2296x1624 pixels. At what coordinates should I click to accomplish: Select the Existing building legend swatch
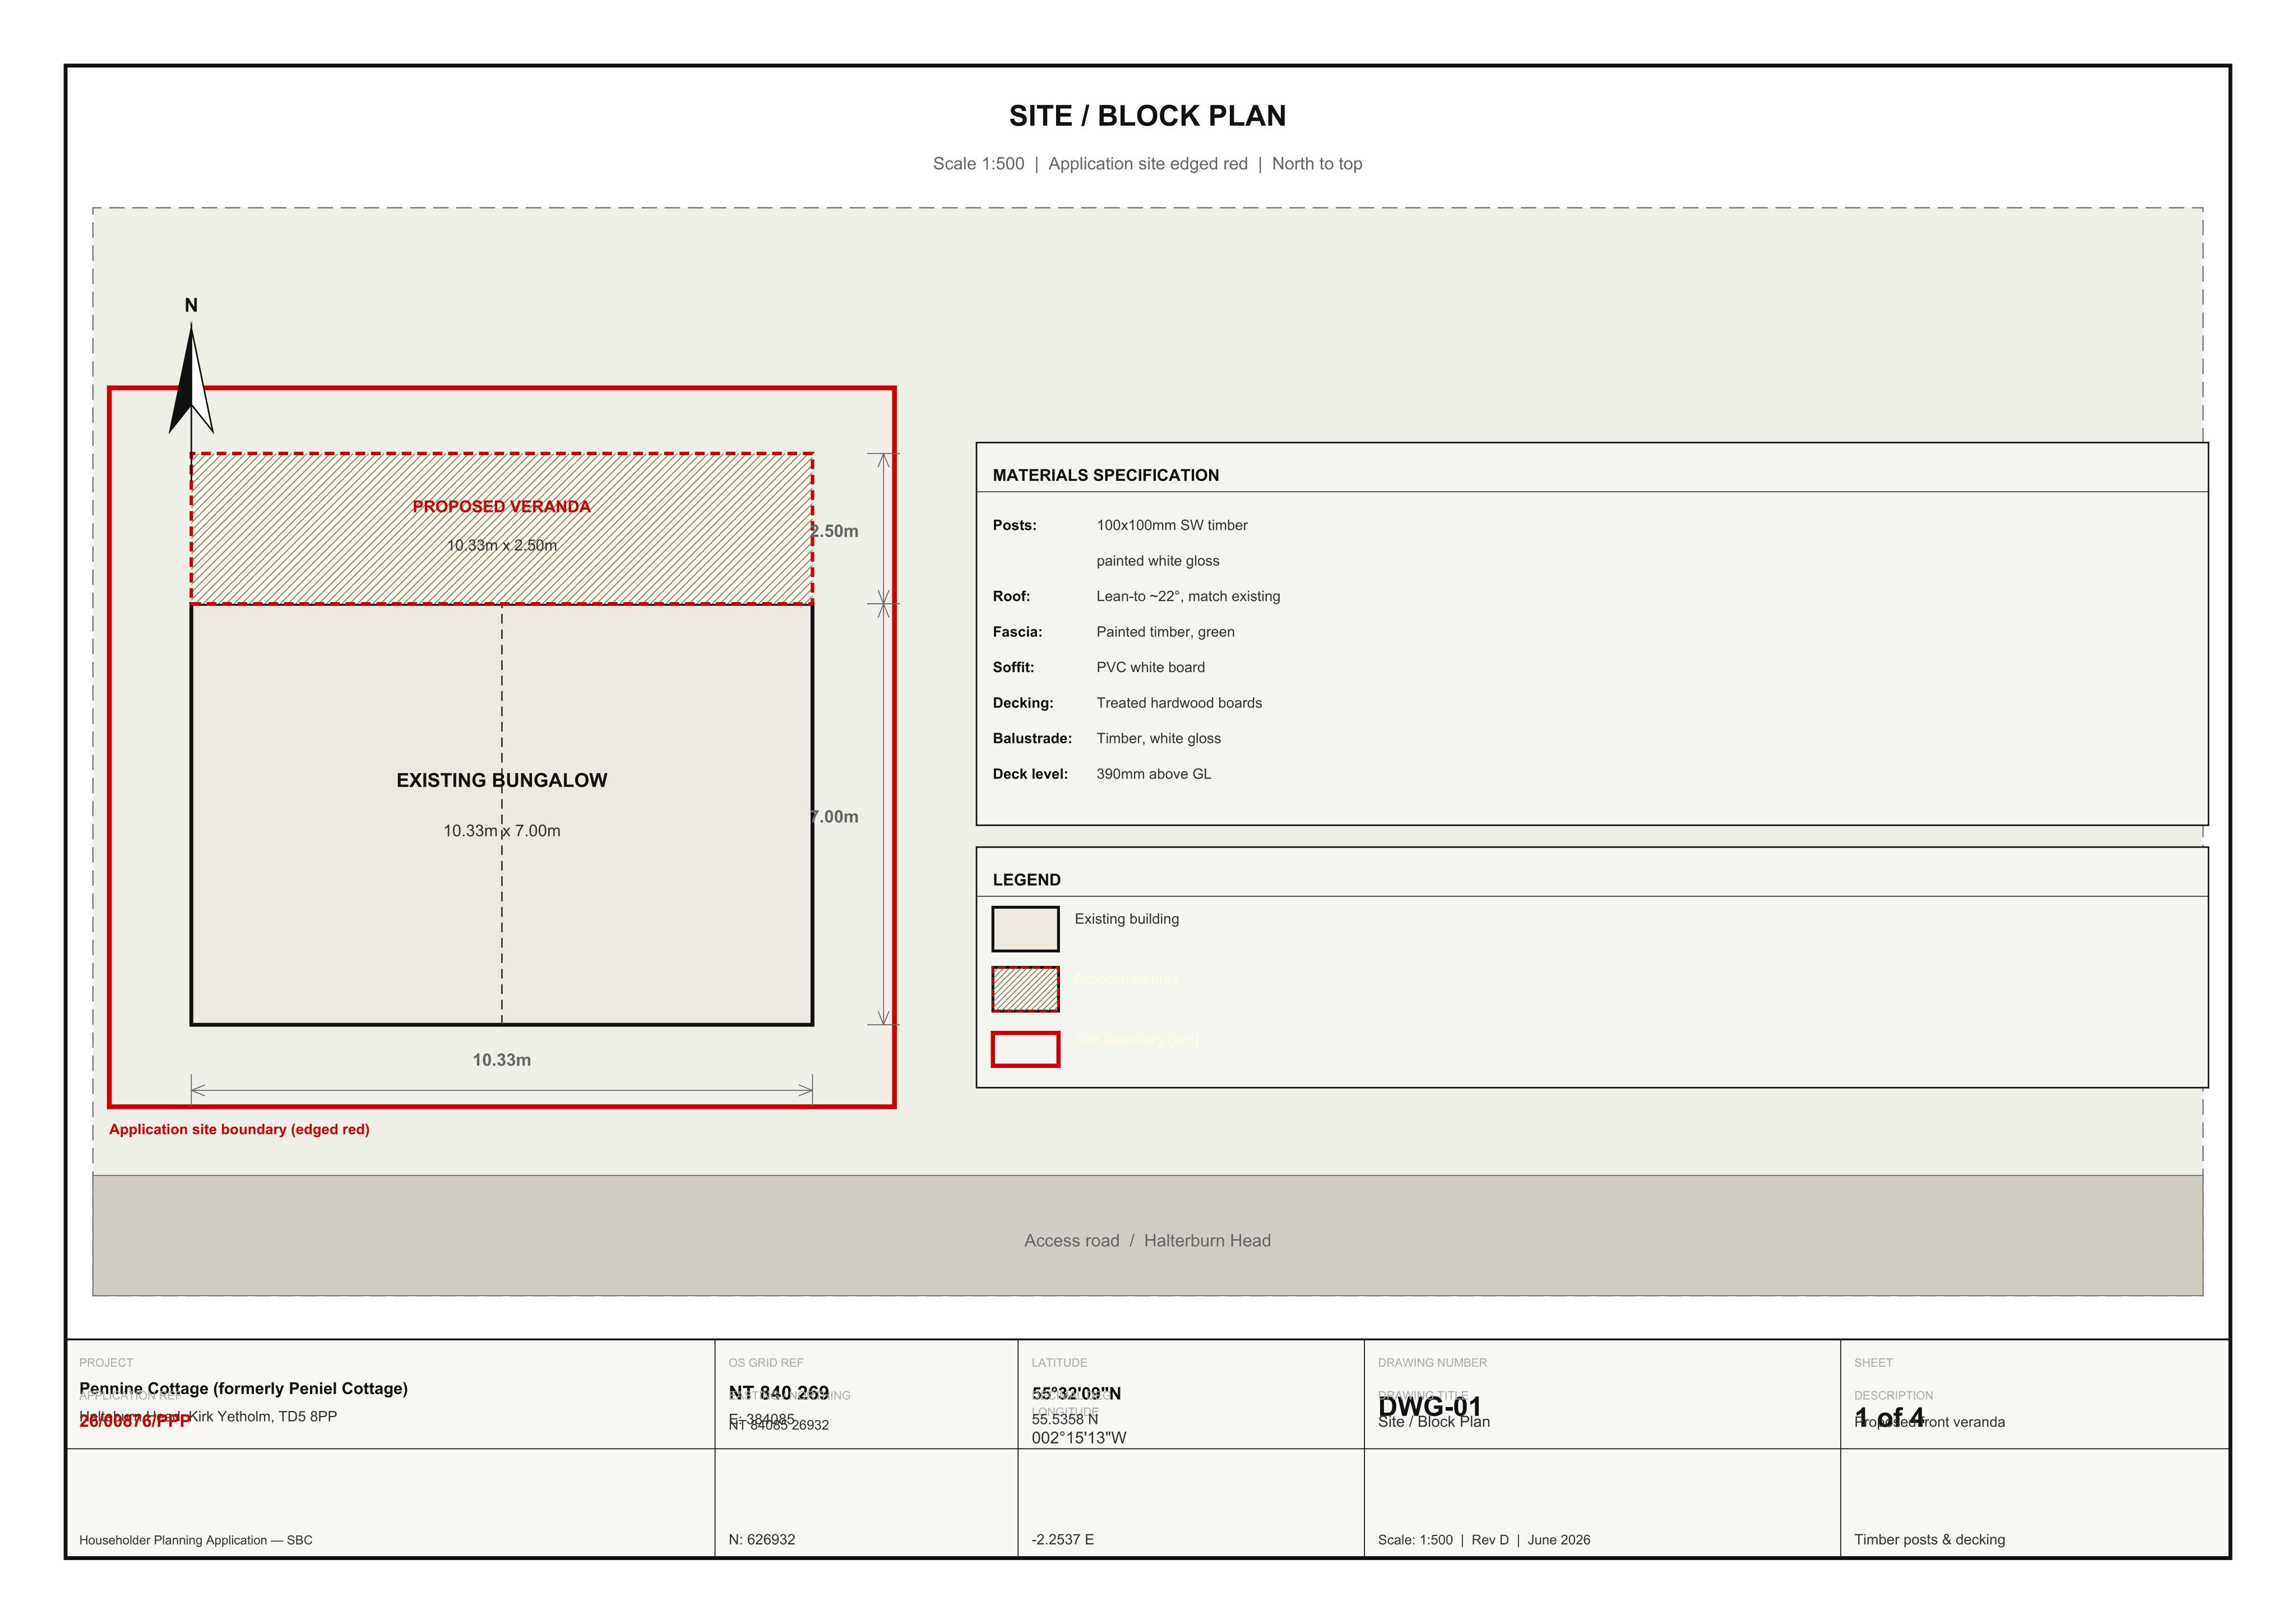click(x=1025, y=929)
